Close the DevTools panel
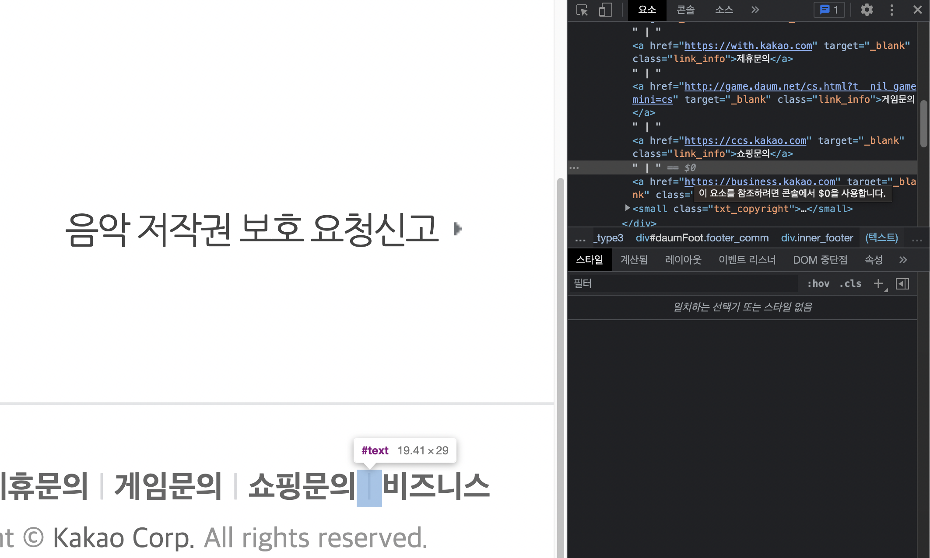Image resolution: width=930 pixels, height=558 pixels. (918, 10)
